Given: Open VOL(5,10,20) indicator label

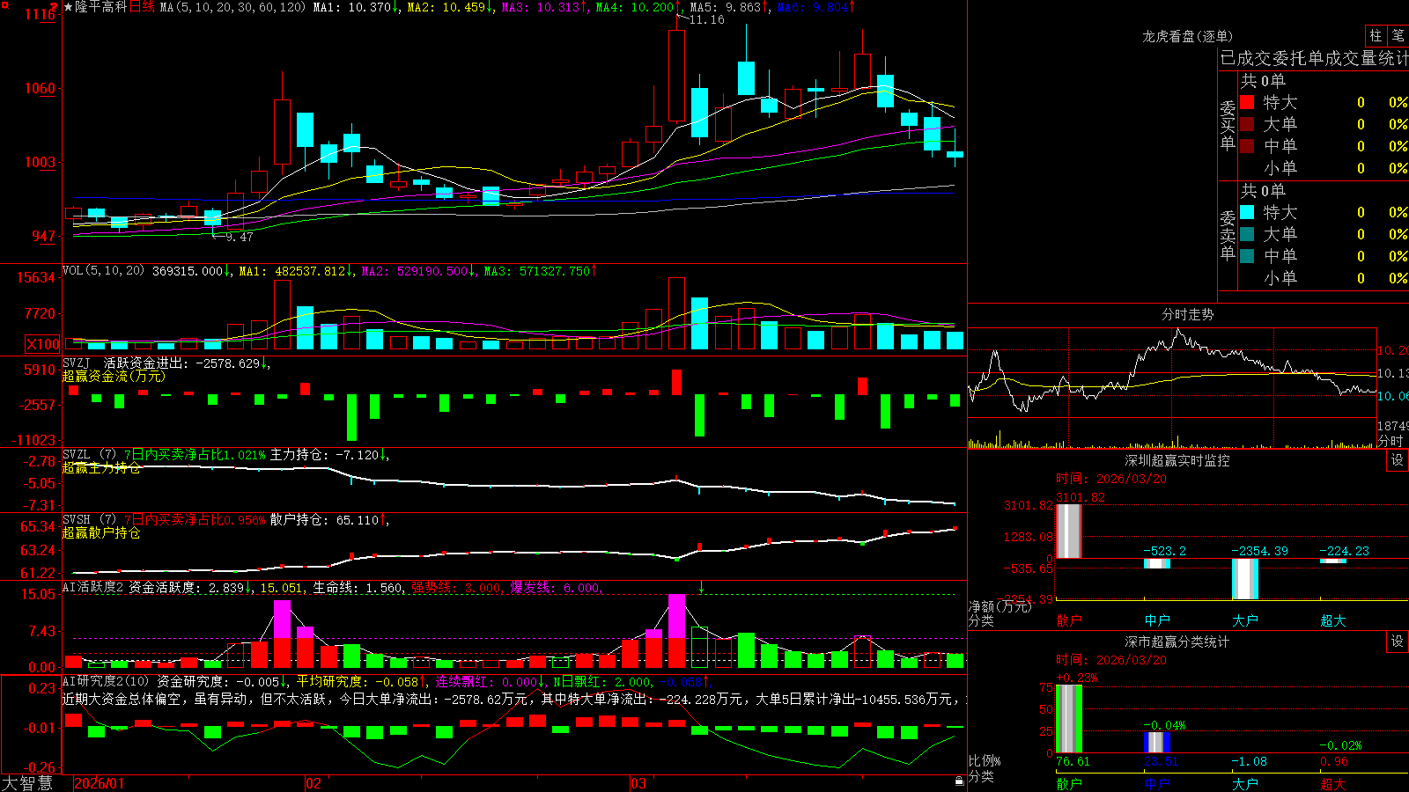Looking at the screenshot, I should point(103,271).
